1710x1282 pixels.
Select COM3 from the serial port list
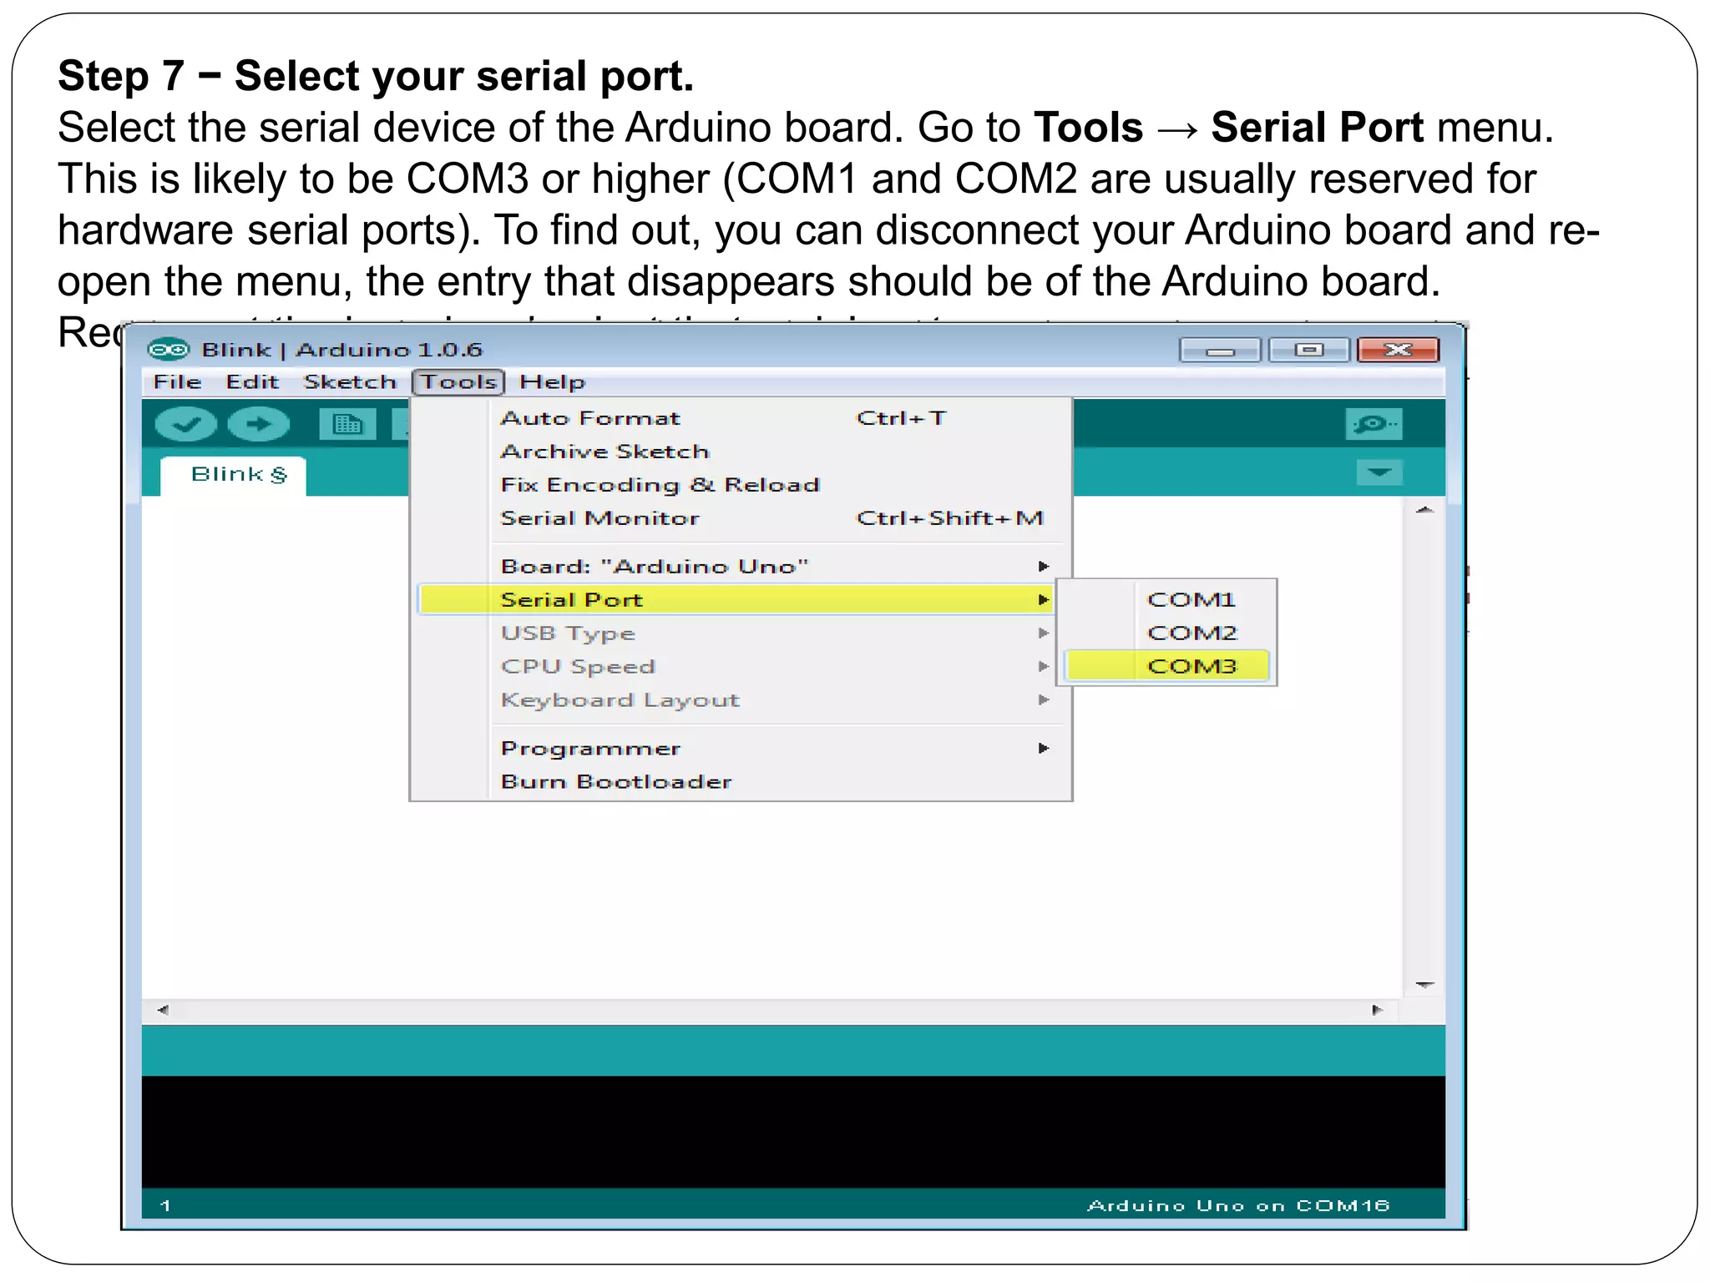point(1191,666)
